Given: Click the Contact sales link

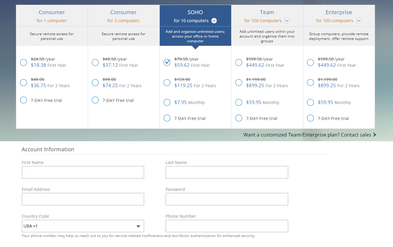Looking at the screenshot, I should 309,135.
